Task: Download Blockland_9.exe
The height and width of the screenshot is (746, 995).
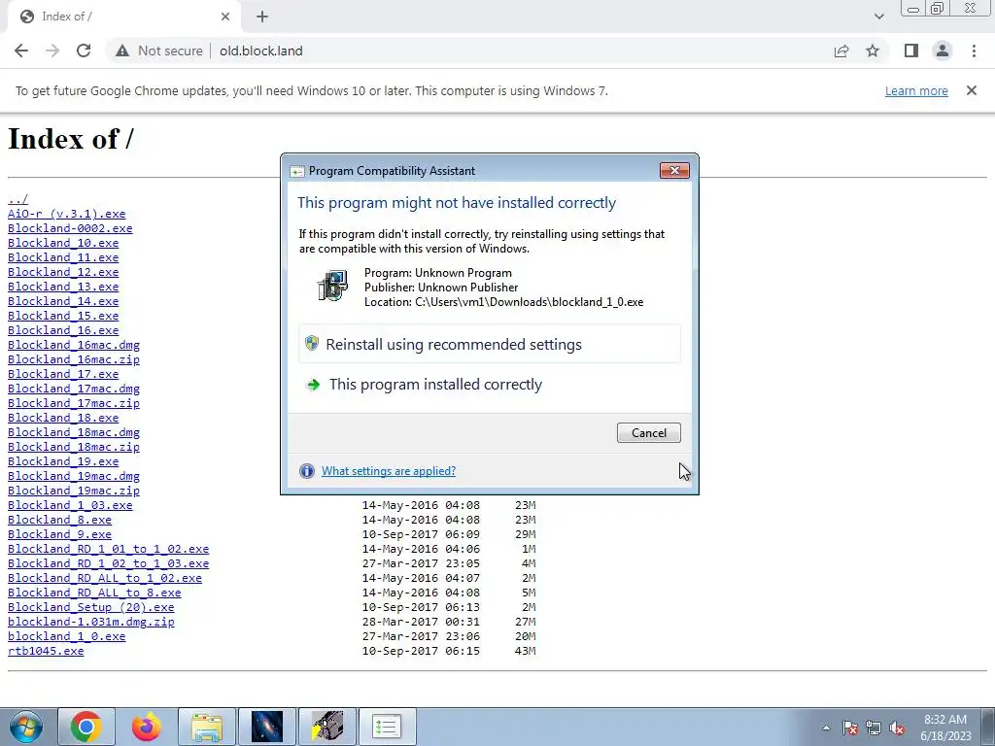Action: [59, 535]
